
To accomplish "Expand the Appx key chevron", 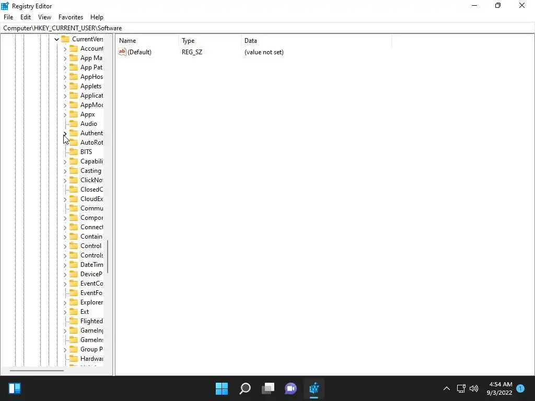I will click(x=65, y=115).
